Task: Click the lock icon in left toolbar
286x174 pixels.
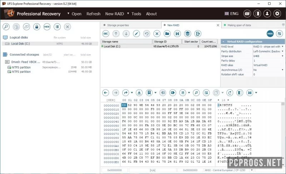Action: 37,27
